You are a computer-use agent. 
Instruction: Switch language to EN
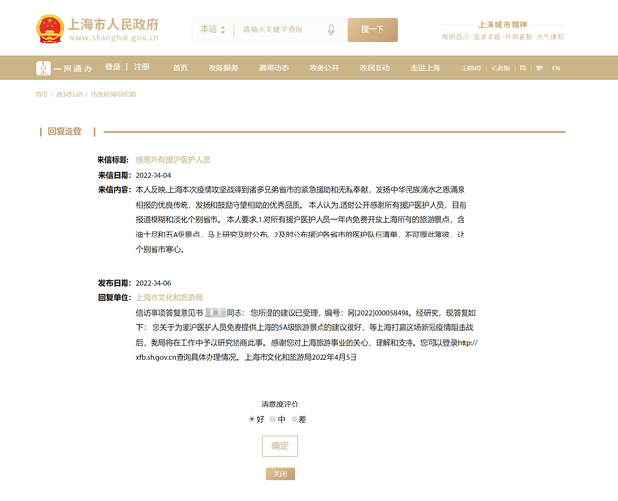click(556, 69)
